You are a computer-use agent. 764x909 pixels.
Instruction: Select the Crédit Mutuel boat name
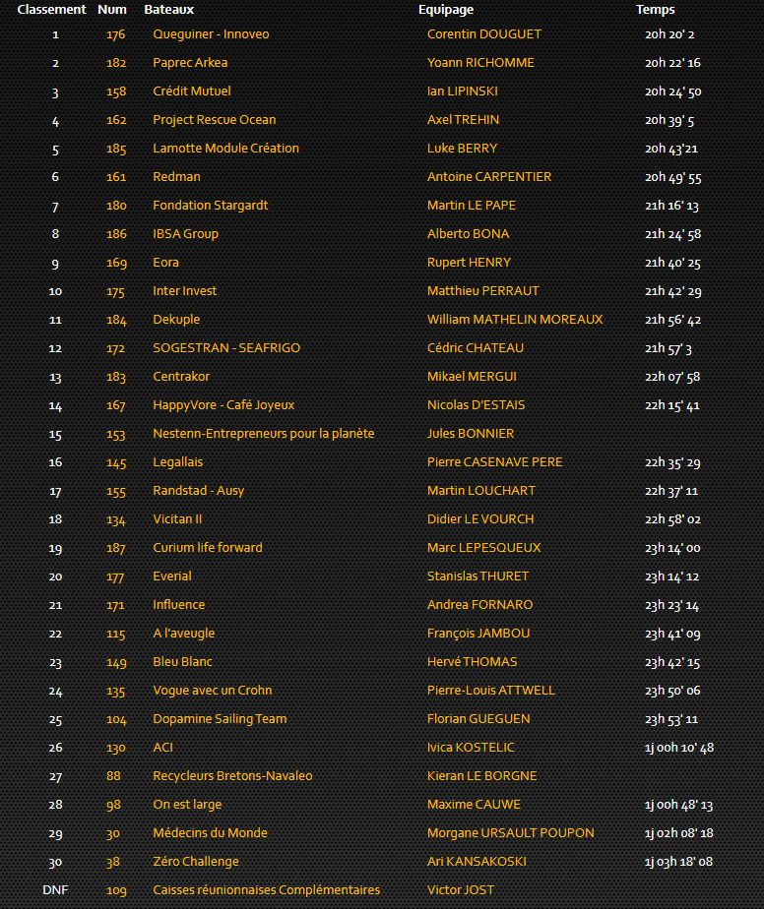pyautogui.click(x=192, y=91)
